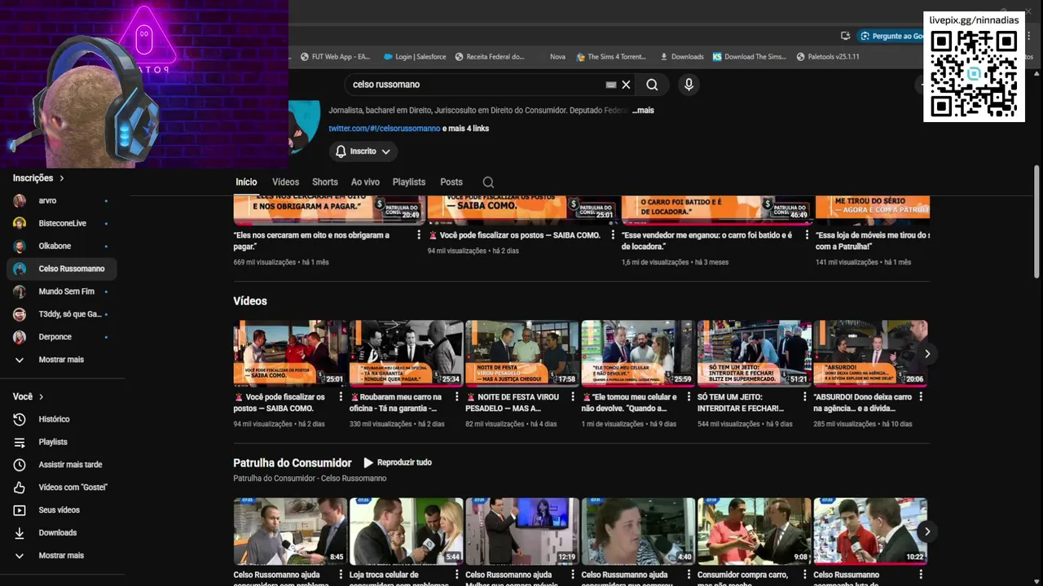Open options for "Roubaram meu carro na oficina" video
Image resolution: width=1043 pixels, height=586 pixels.
click(x=456, y=397)
